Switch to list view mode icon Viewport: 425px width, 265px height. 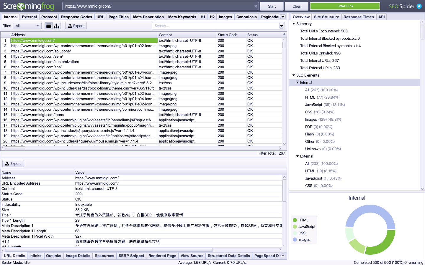(x=49, y=26)
